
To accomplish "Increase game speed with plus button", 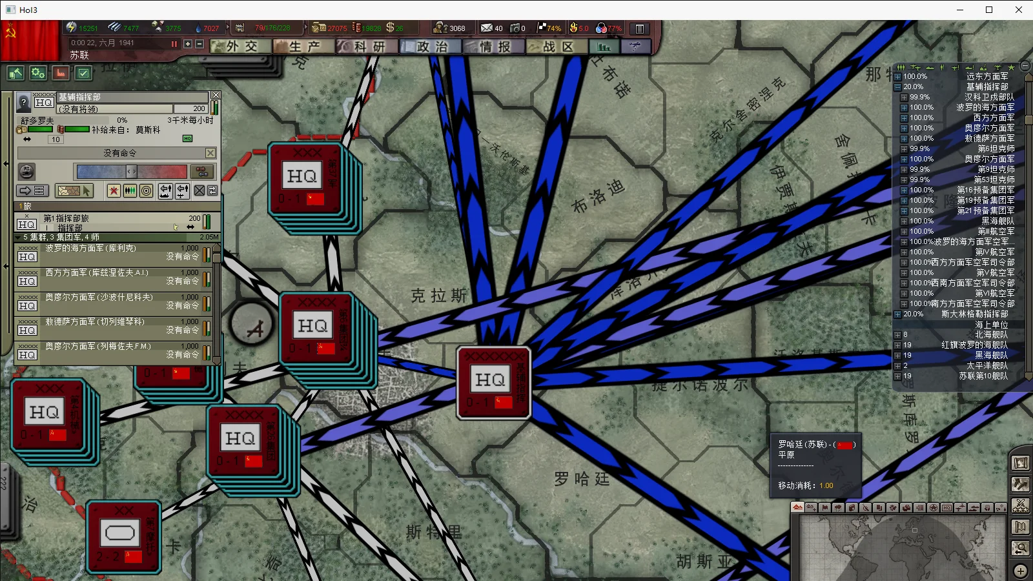I will pyautogui.click(x=188, y=44).
